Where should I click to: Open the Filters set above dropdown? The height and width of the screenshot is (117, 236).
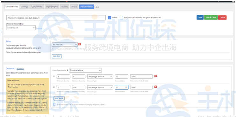pos(85,70)
